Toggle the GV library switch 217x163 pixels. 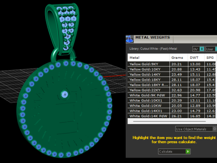pos(198,49)
